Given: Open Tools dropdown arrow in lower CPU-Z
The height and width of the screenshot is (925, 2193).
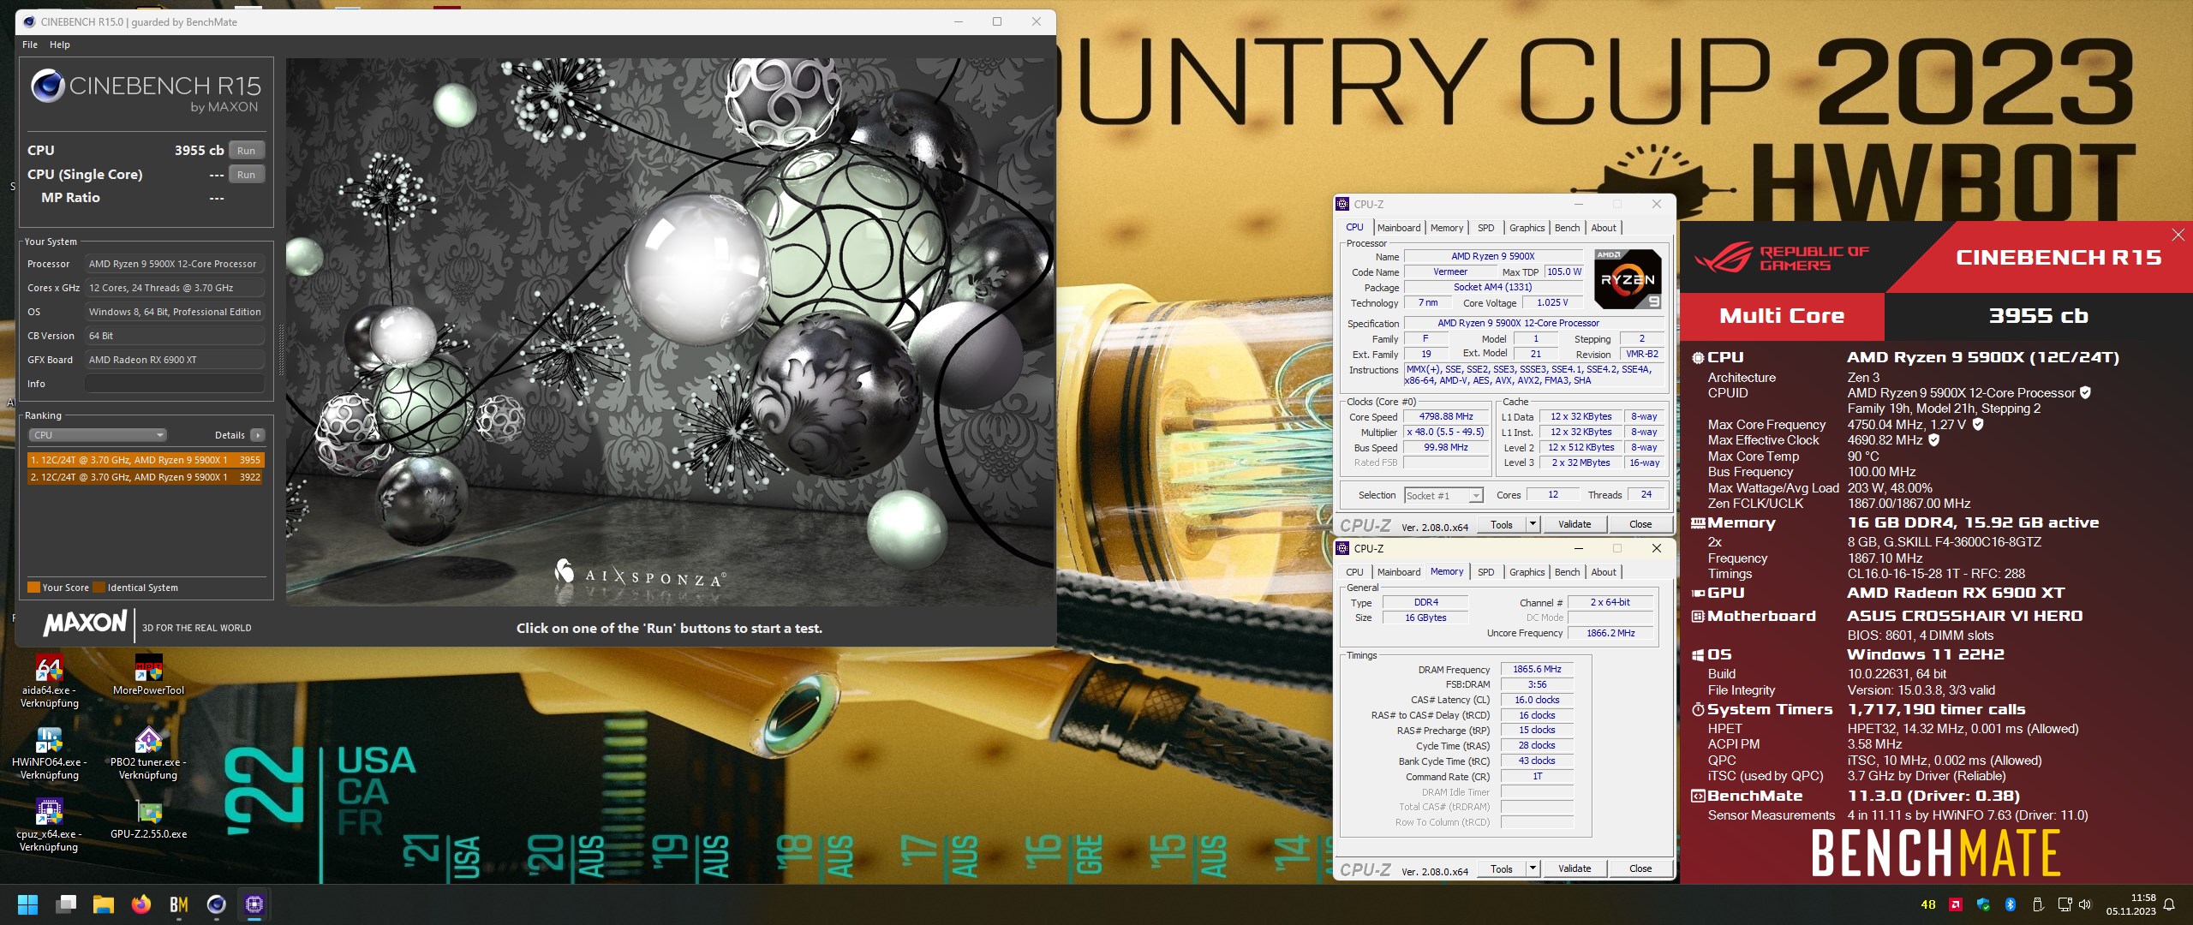Looking at the screenshot, I should (x=1533, y=868).
